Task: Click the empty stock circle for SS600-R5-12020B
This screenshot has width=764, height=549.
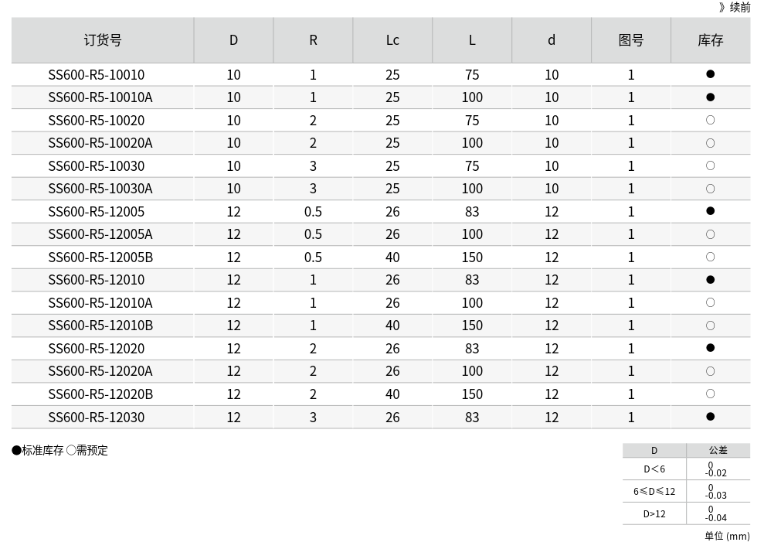Action: [710, 394]
